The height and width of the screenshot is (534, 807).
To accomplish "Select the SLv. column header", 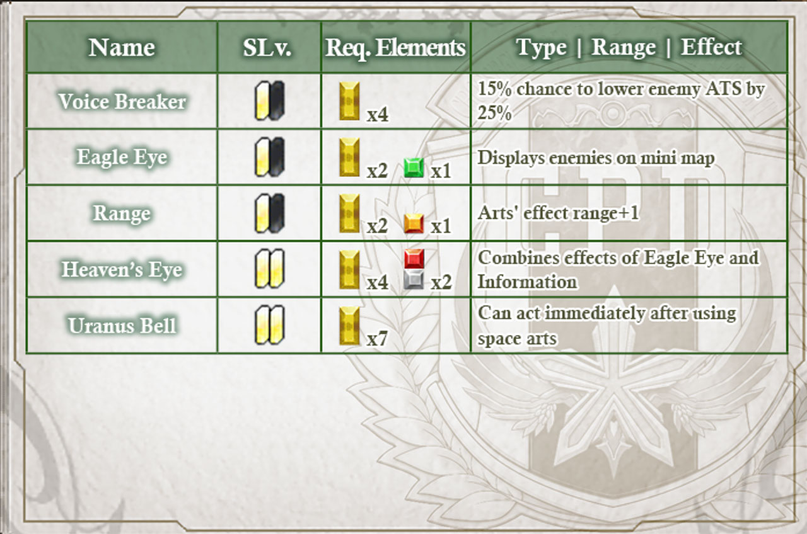I will [x=267, y=47].
